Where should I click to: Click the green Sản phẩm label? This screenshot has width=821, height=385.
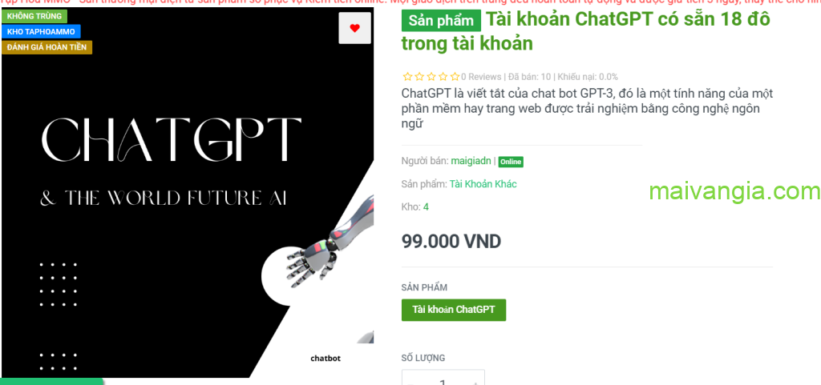click(x=441, y=21)
